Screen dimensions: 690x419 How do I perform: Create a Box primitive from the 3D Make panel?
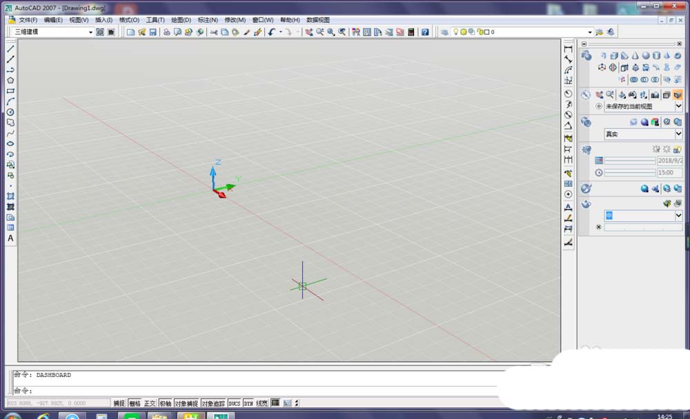[613, 56]
